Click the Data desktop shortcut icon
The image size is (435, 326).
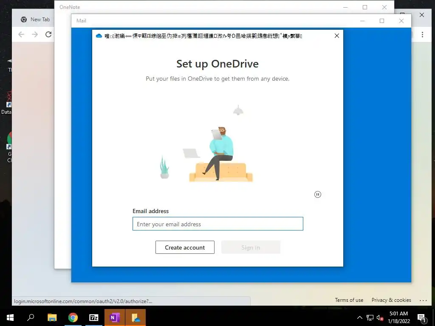click(6, 103)
